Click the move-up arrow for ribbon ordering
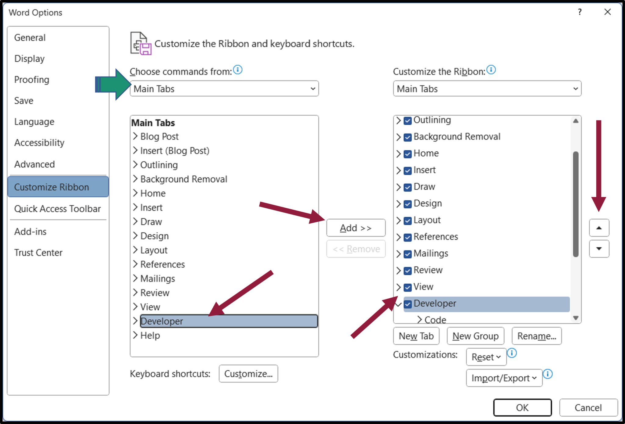Screen dimensions: 625x424 coord(599,228)
